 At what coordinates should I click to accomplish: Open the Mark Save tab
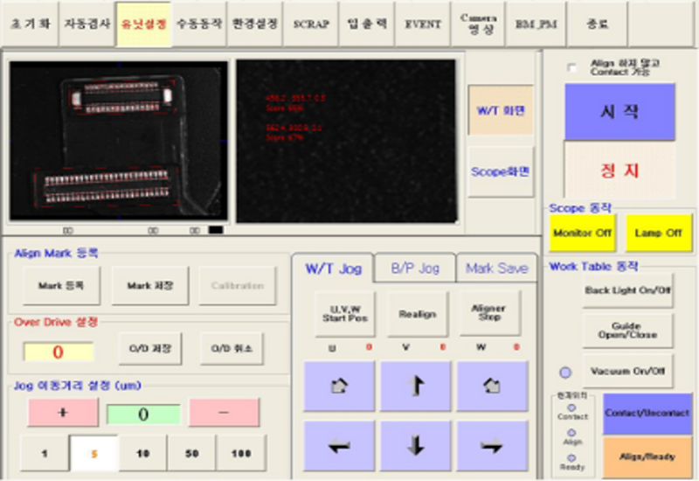495,268
